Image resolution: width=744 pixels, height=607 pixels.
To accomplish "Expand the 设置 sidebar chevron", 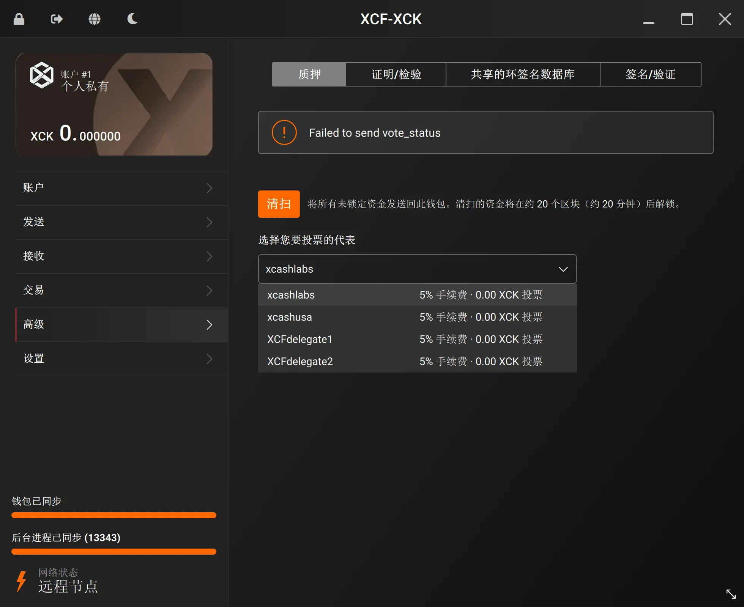I will click(209, 359).
